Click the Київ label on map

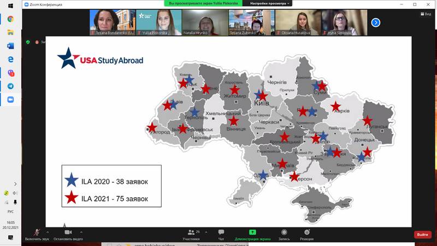(262, 103)
